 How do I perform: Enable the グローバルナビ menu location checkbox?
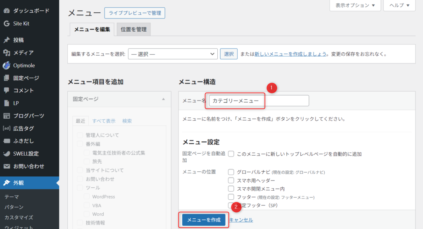231,172
